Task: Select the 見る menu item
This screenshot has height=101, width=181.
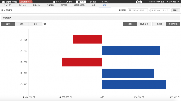Action: pyautogui.click(x=81, y=2)
